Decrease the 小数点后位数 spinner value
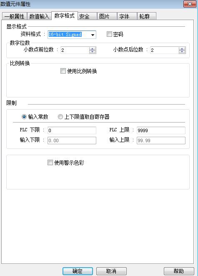 point(182,52)
